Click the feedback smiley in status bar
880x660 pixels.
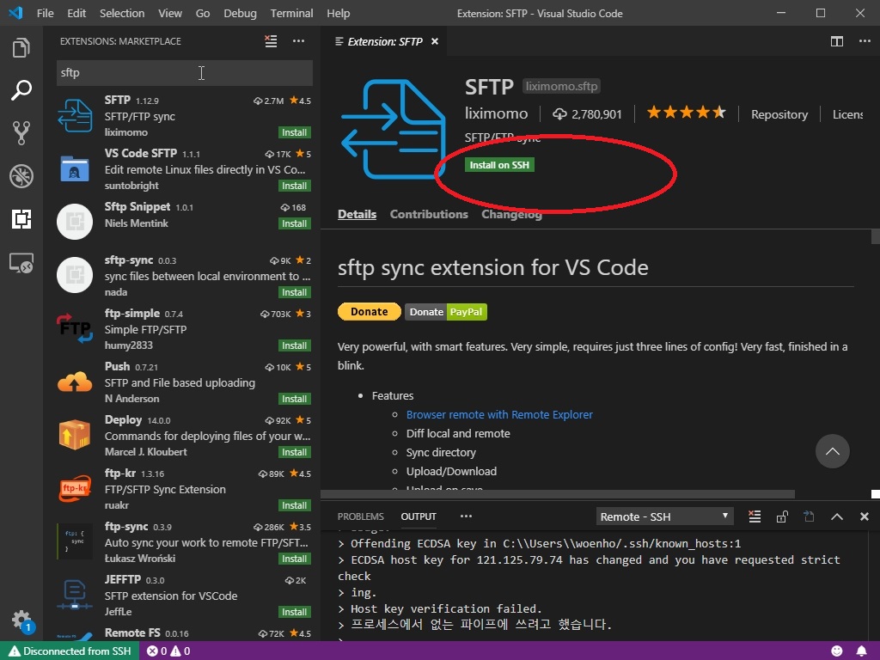[837, 651]
